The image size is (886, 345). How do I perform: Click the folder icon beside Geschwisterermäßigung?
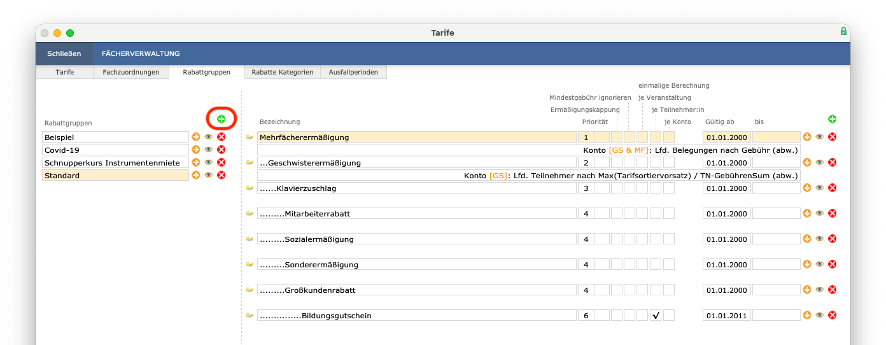click(x=250, y=162)
